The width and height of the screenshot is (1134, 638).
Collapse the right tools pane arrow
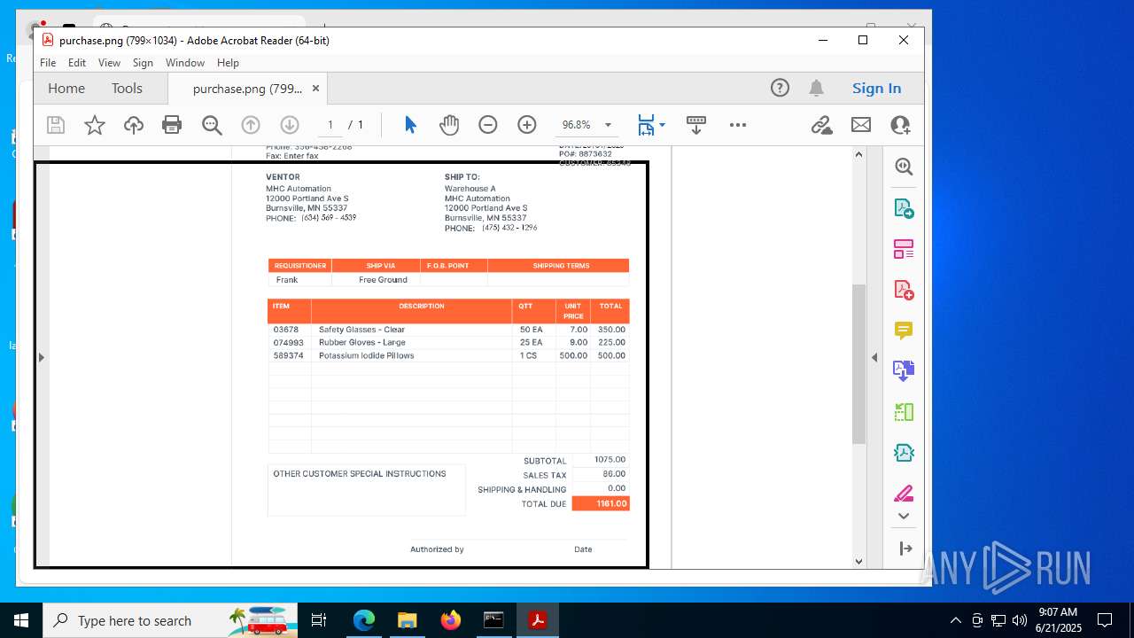(x=874, y=357)
